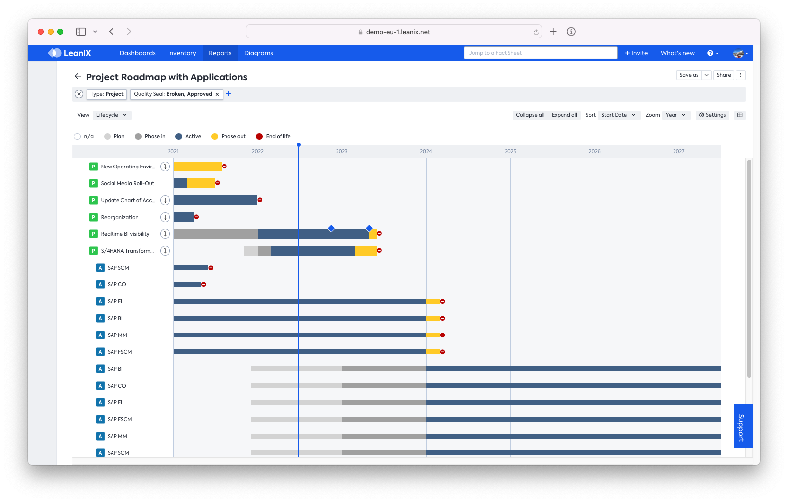Image resolution: width=788 pixels, height=502 pixels.
Task: Open the View Lifecycle dropdown
Action: click(x=112, y=115)
